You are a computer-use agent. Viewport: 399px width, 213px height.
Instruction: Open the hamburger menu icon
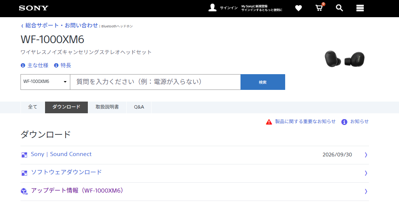pos(360,8)
